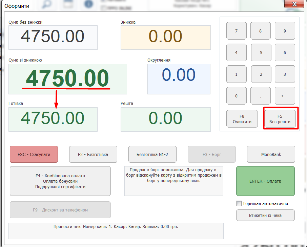The image size is (307, 247).
Task: Enable Термінал автоматично checkbox
Action: (x=239, y=203)
